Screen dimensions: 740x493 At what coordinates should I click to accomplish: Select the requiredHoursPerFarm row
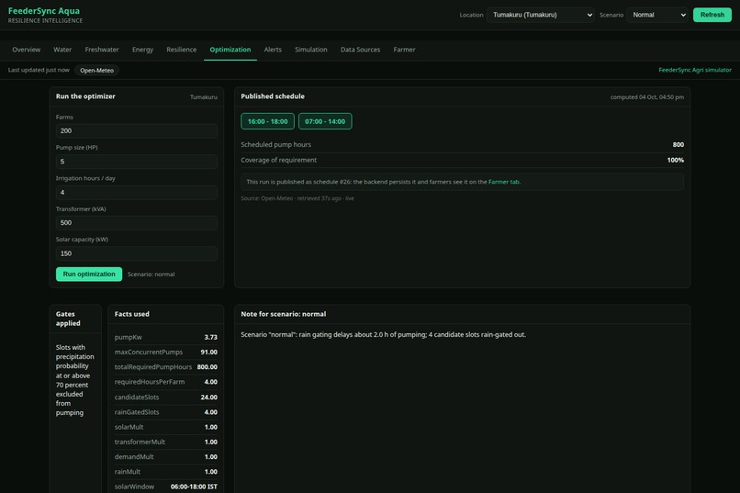coord(165,382)
